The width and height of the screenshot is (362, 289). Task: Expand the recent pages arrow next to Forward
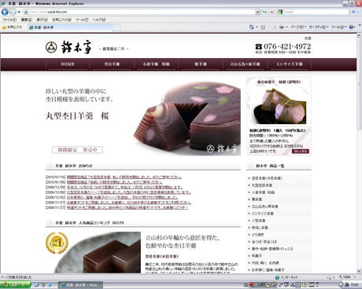coord(19,12)
